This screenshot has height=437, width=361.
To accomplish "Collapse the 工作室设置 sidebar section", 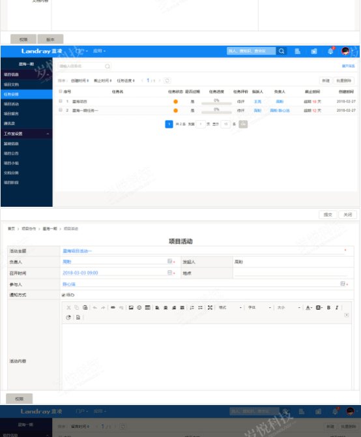I will coord(48,134).
